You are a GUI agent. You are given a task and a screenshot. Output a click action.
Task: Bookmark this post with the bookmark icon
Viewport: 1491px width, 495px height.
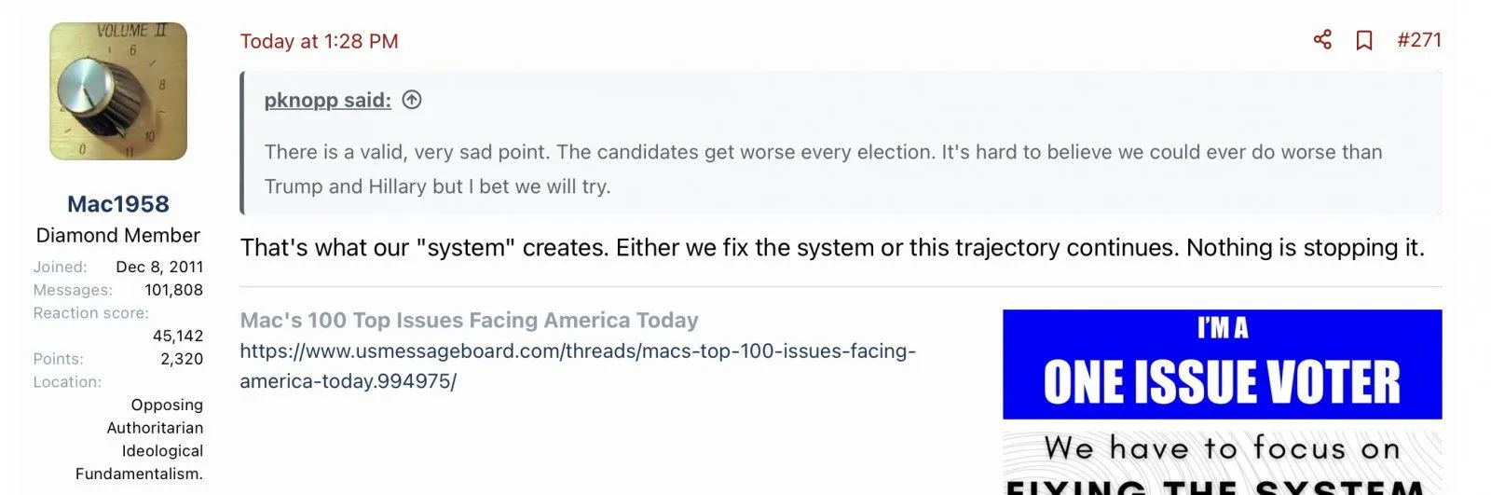1364,40
